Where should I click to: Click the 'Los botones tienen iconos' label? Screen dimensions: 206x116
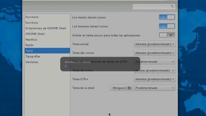click(90, 26)
